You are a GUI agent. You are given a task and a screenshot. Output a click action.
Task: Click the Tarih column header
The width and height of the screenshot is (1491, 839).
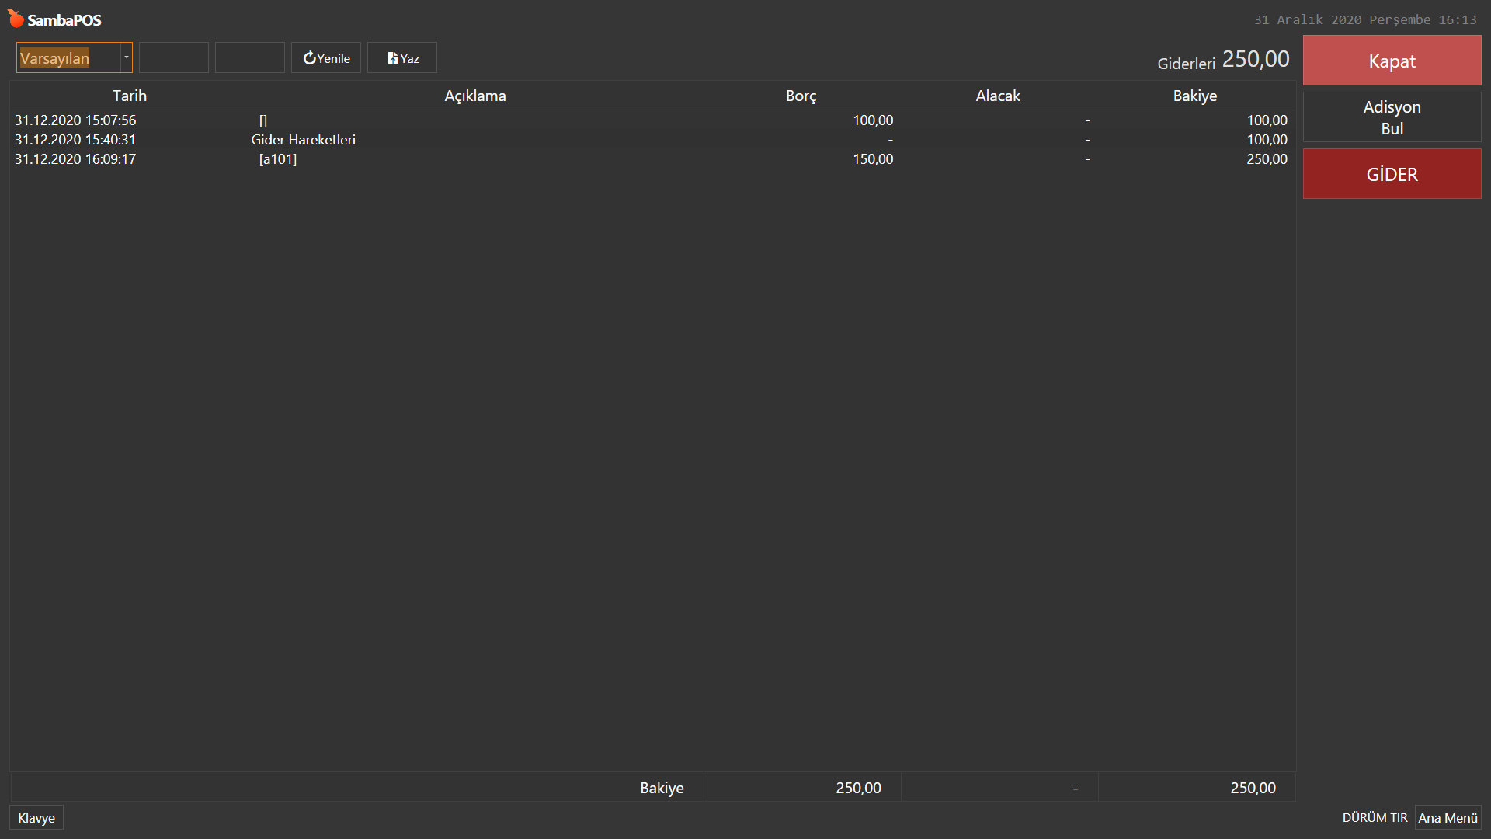click(x=130, y=96)
